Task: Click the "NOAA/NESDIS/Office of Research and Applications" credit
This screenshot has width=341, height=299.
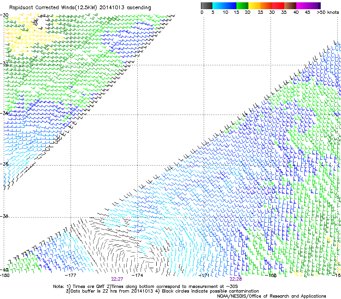Action: [x=271, y=296]
